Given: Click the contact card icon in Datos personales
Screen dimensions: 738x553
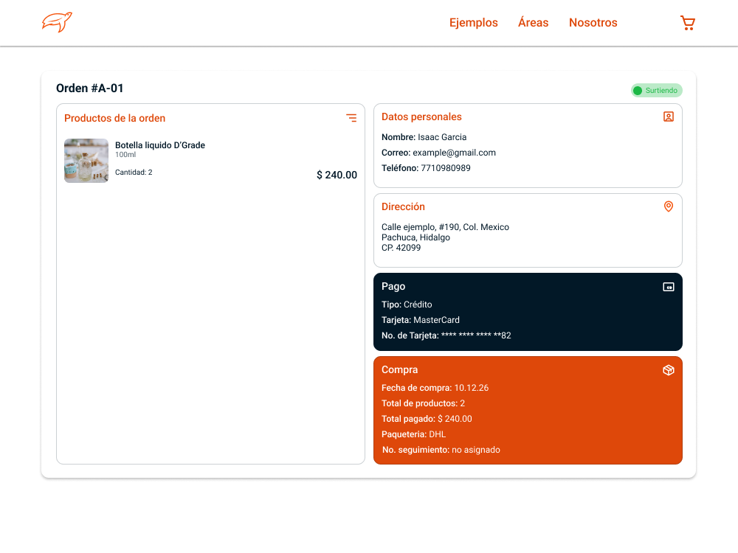Looking at the screenshot, I should (669, 116).
